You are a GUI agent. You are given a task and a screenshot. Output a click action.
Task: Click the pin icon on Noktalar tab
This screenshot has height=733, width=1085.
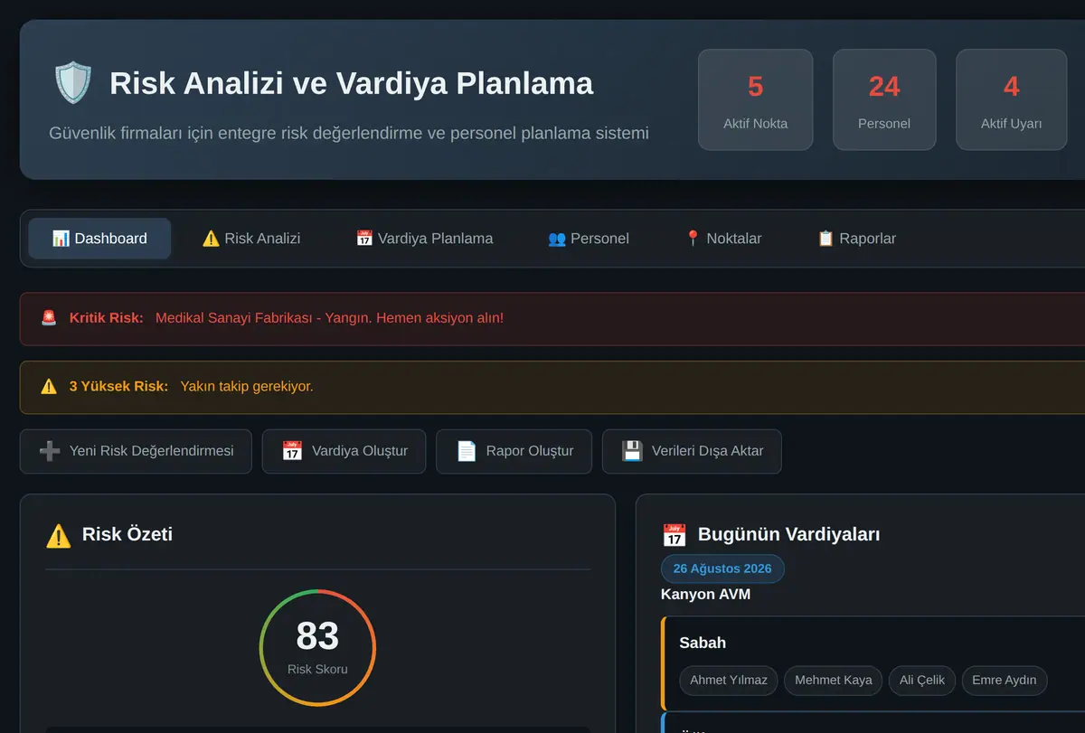click(x=693, y=239)
